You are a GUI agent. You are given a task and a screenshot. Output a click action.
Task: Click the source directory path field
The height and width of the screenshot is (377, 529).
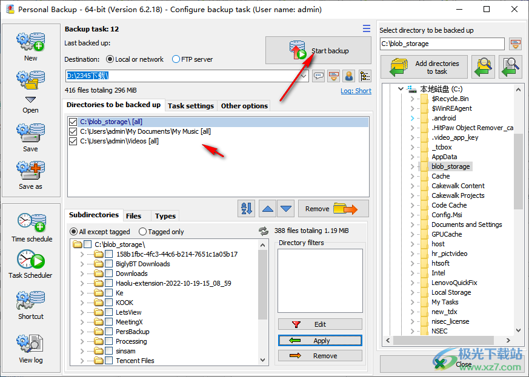(442, 44)
